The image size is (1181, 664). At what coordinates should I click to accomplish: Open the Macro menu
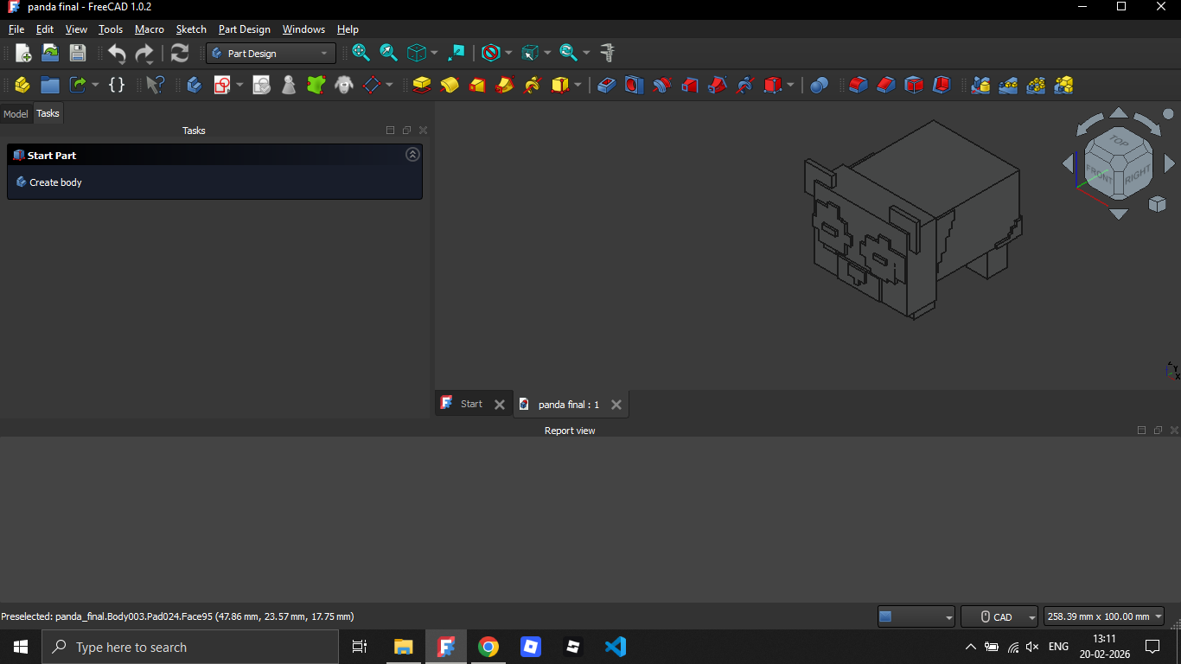coord(150,29)
